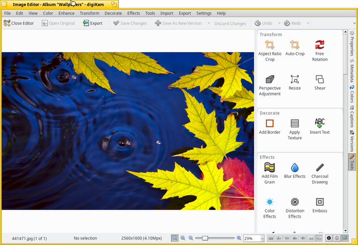Click the zoom slider handle
358x245 pixels.
[205, 238]
